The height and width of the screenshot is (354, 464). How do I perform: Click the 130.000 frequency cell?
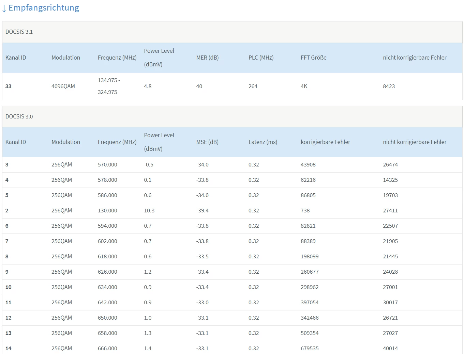(x=107, y=210)
